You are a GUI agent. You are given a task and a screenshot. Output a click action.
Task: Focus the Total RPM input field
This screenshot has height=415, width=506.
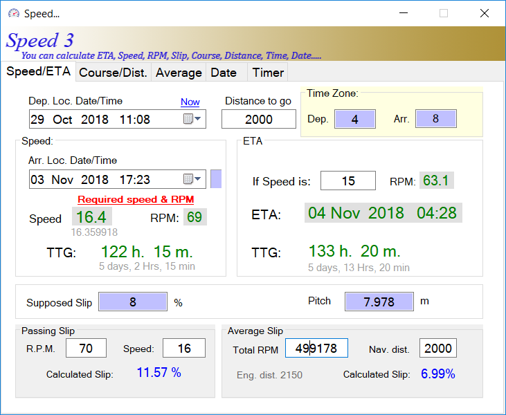pos(316,348)
